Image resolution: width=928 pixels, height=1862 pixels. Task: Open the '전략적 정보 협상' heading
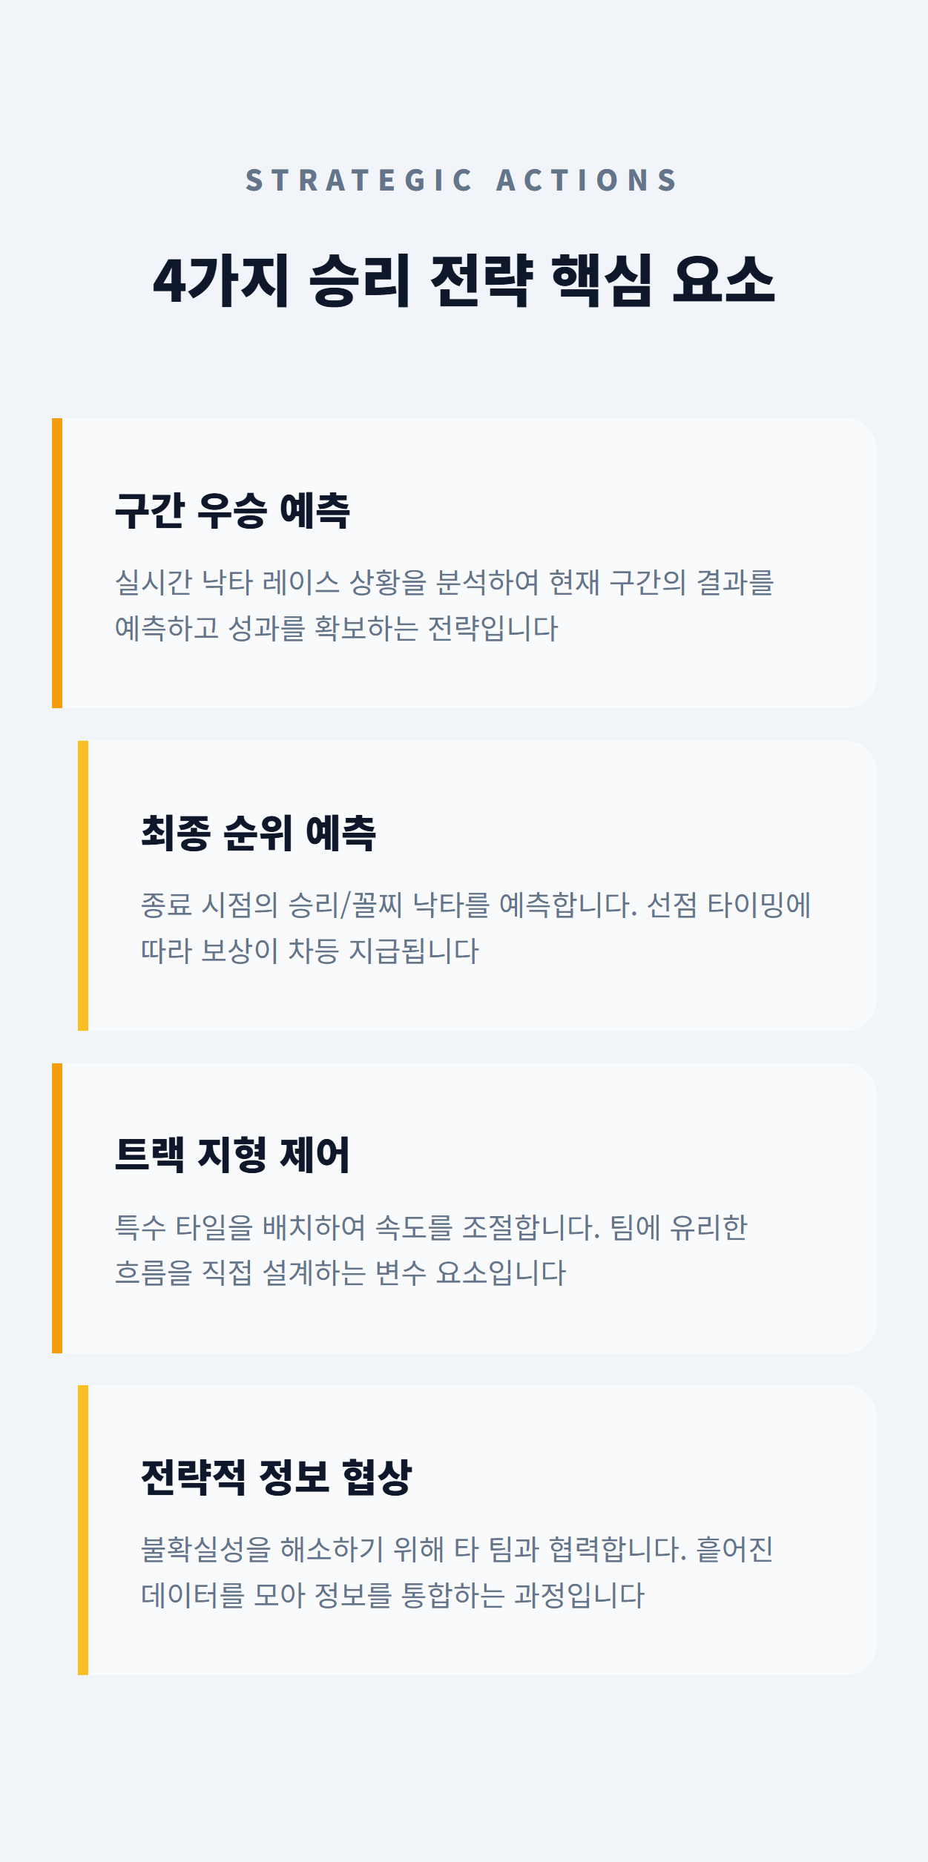tap(276, 1477)
